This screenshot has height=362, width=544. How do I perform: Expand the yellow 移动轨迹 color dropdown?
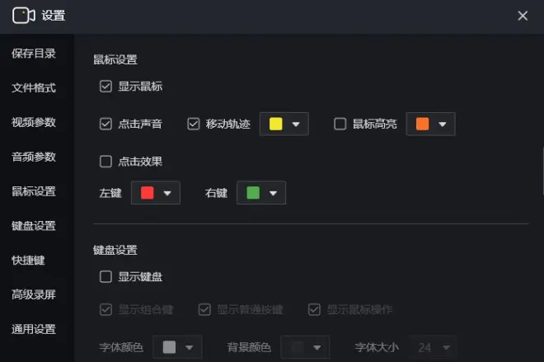284,125
